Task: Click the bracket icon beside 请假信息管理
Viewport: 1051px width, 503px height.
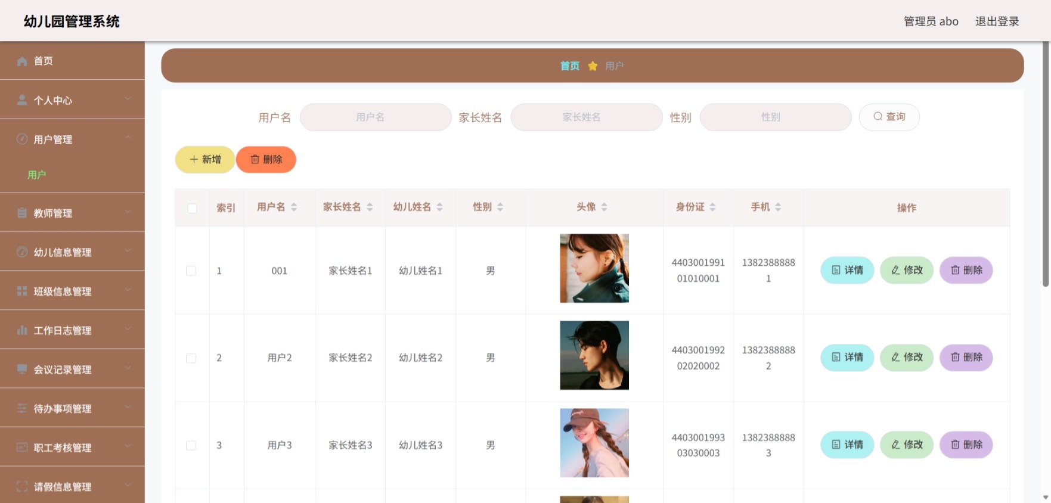Action: pos(22,486)
